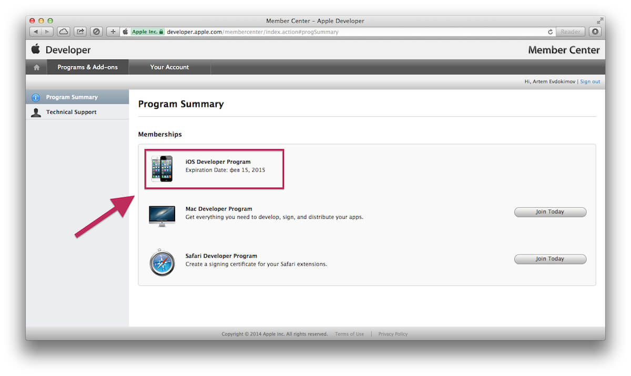Viewport: 631px width, 376px height.
Task: Click the Copyright 2014 Apple Inc. text
Action: (x=274, y=334)
